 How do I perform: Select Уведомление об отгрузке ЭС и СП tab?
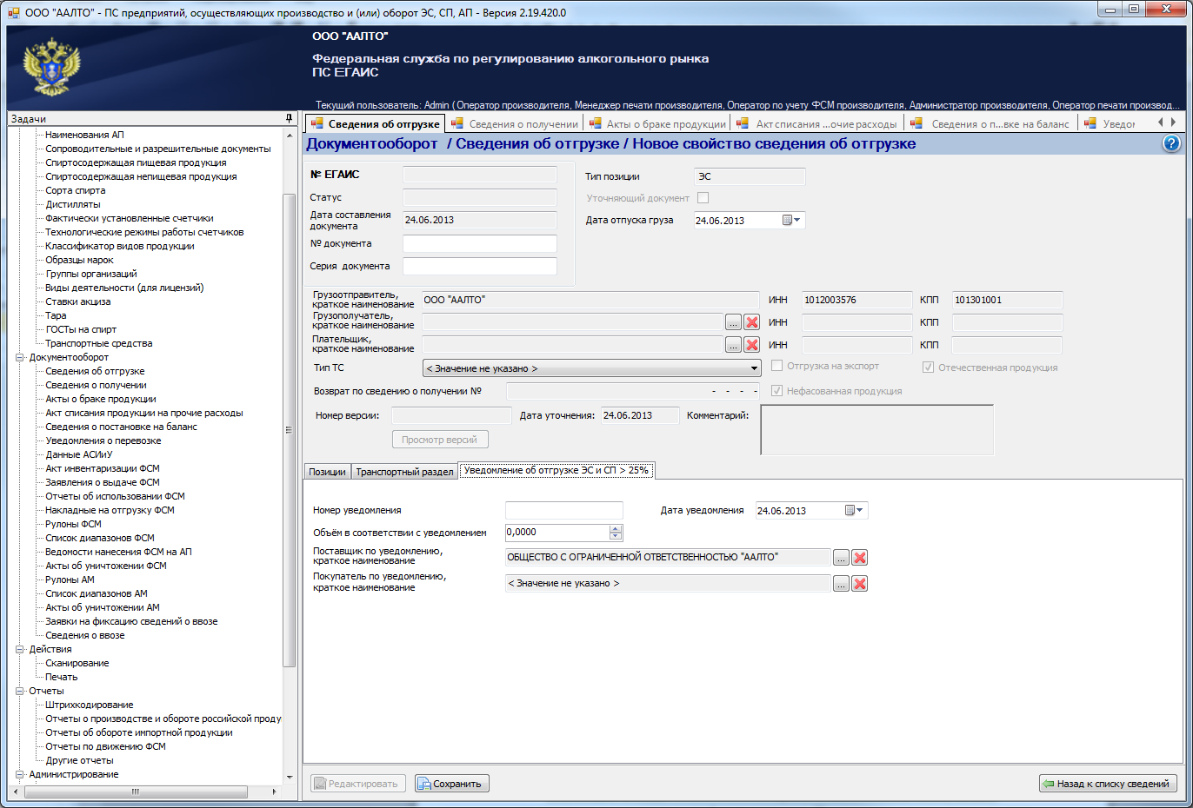(557, 470)
